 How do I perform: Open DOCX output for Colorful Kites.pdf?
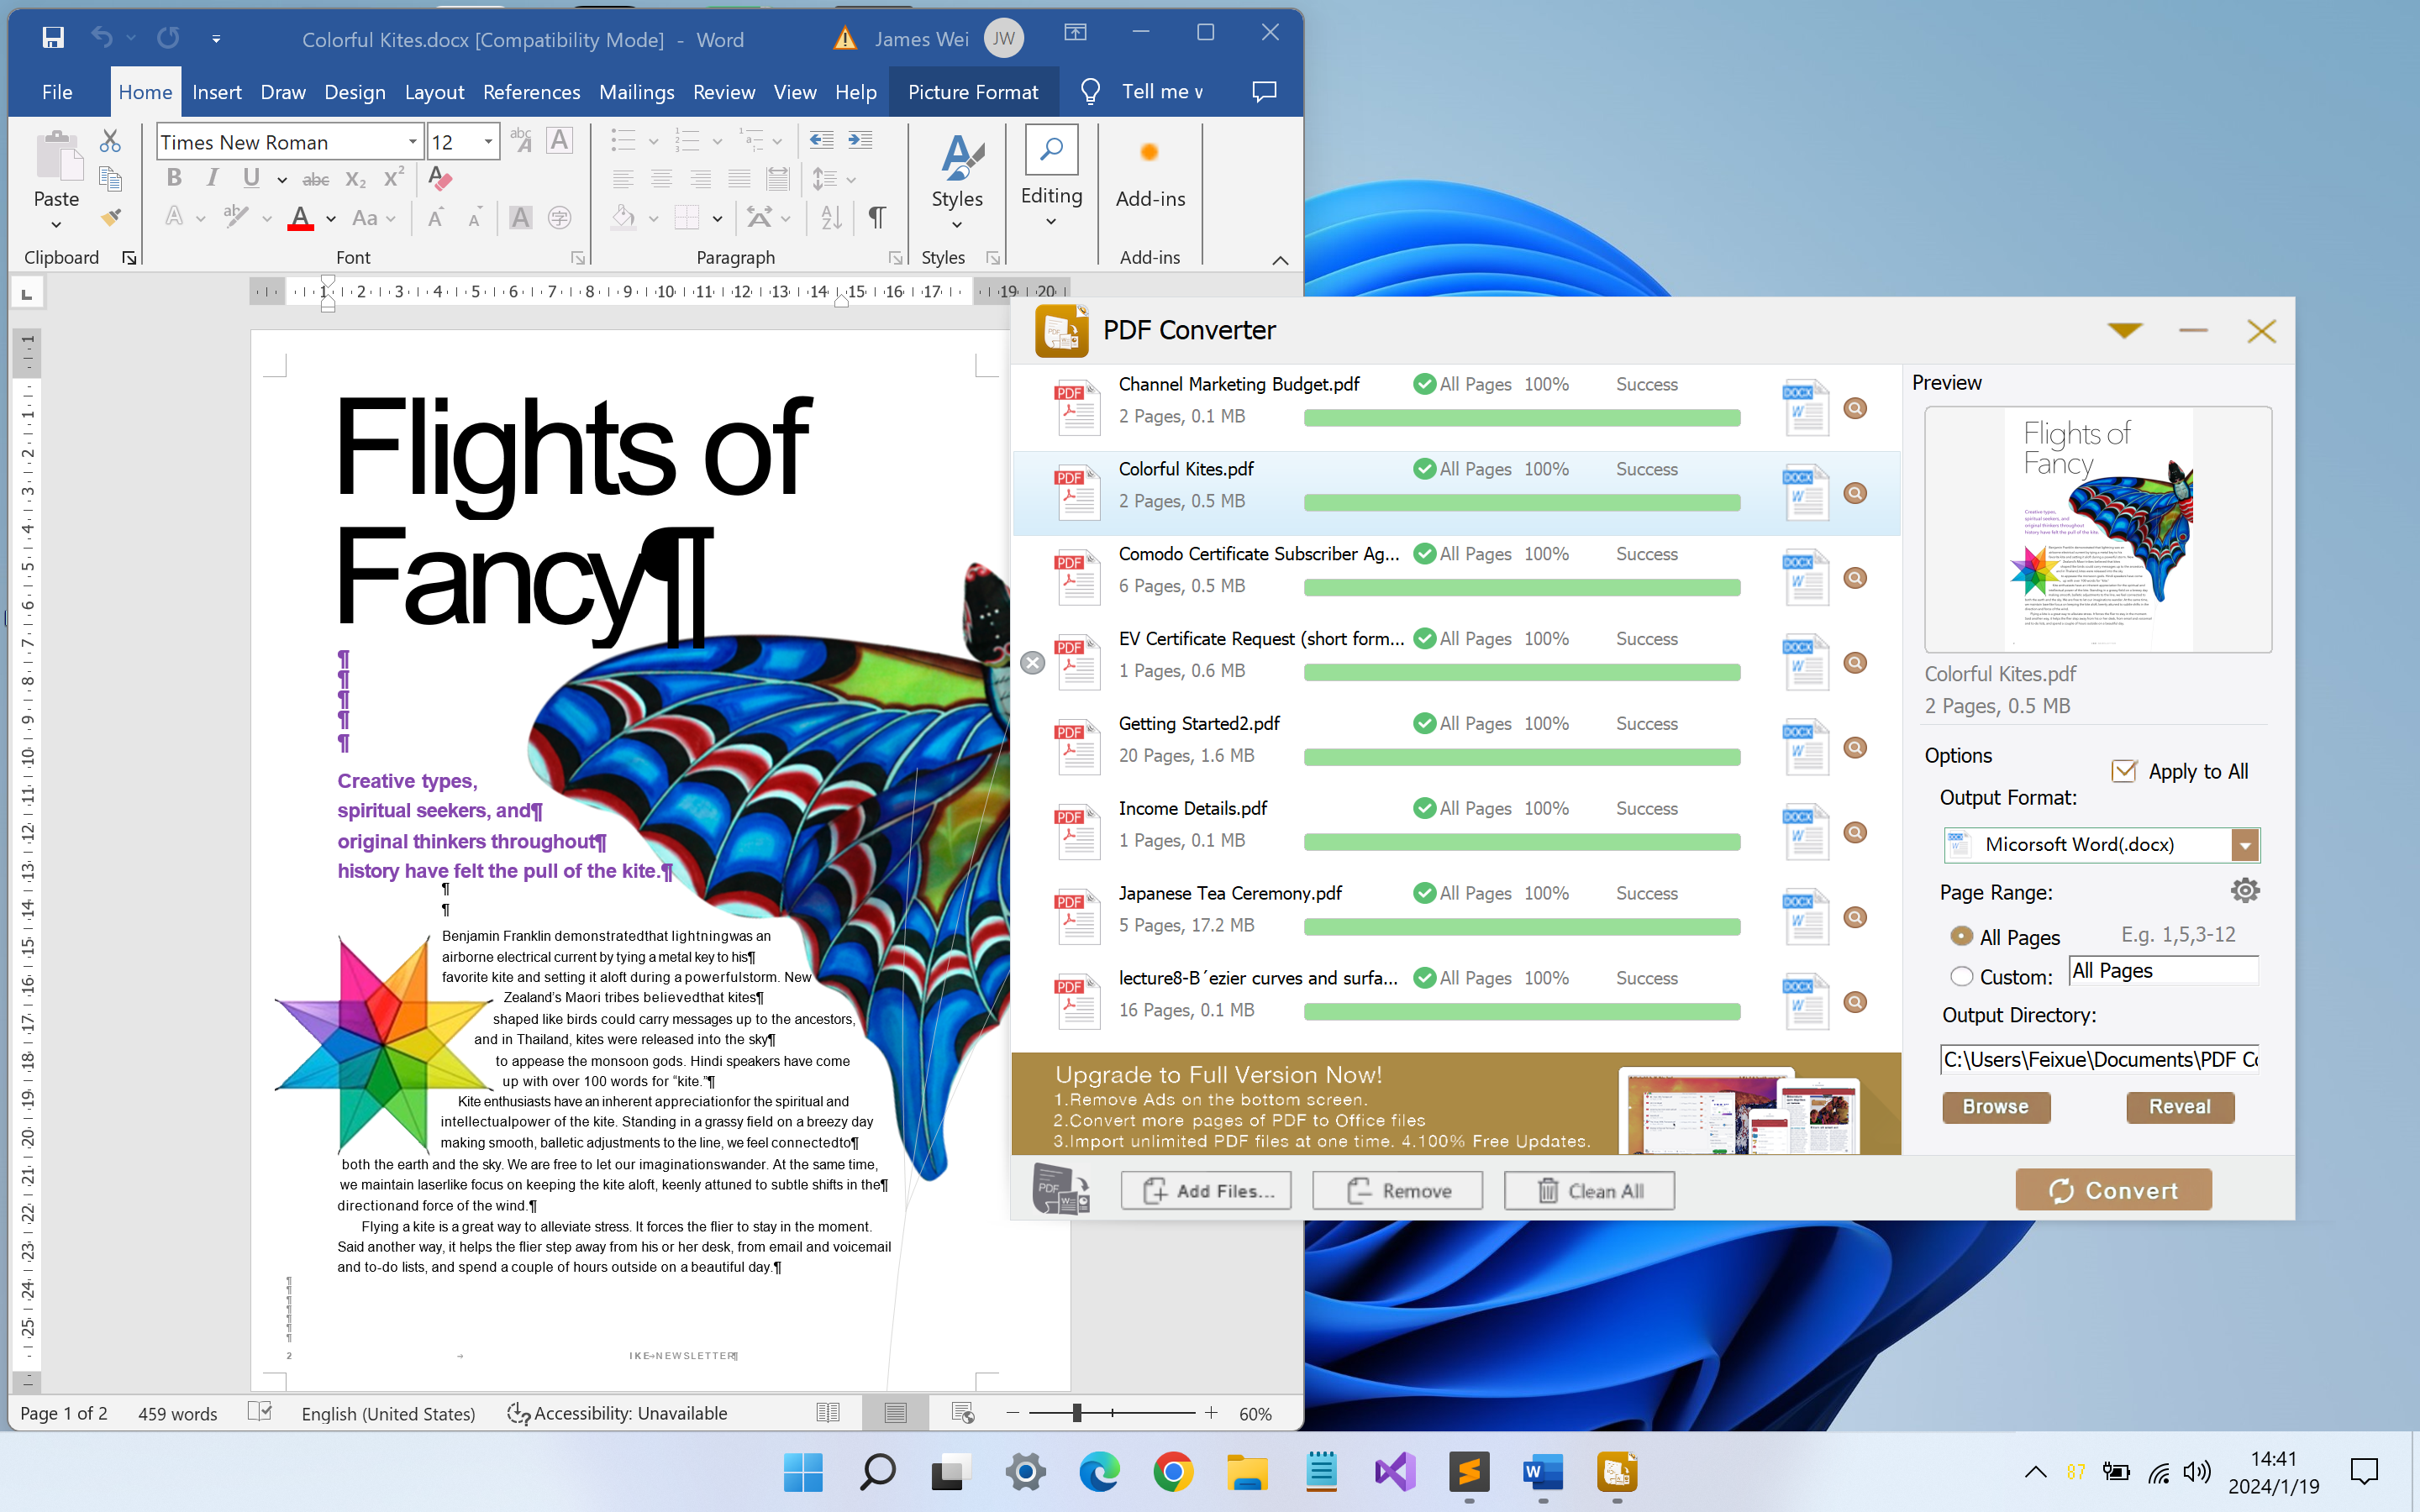point(1806,492)
